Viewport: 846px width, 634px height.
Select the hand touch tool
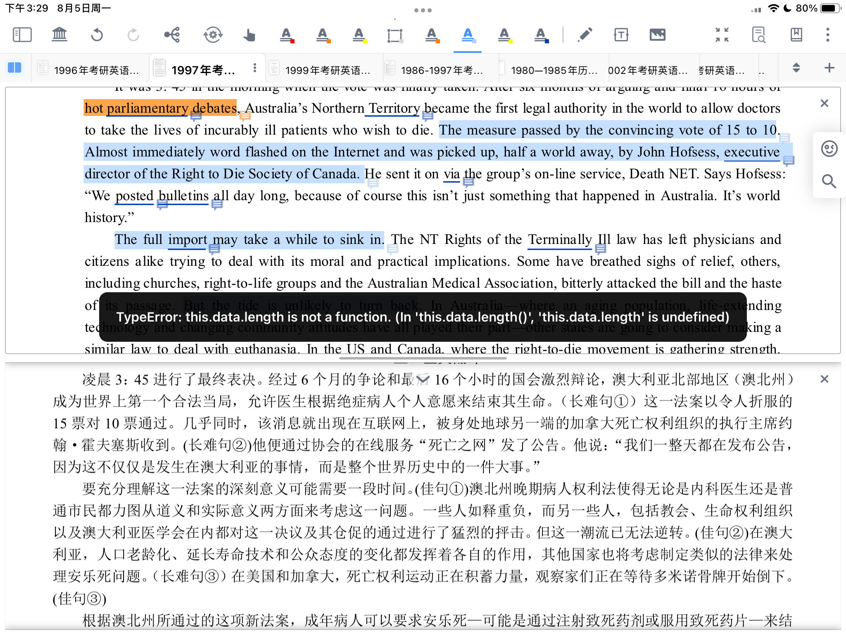[249, 35]
